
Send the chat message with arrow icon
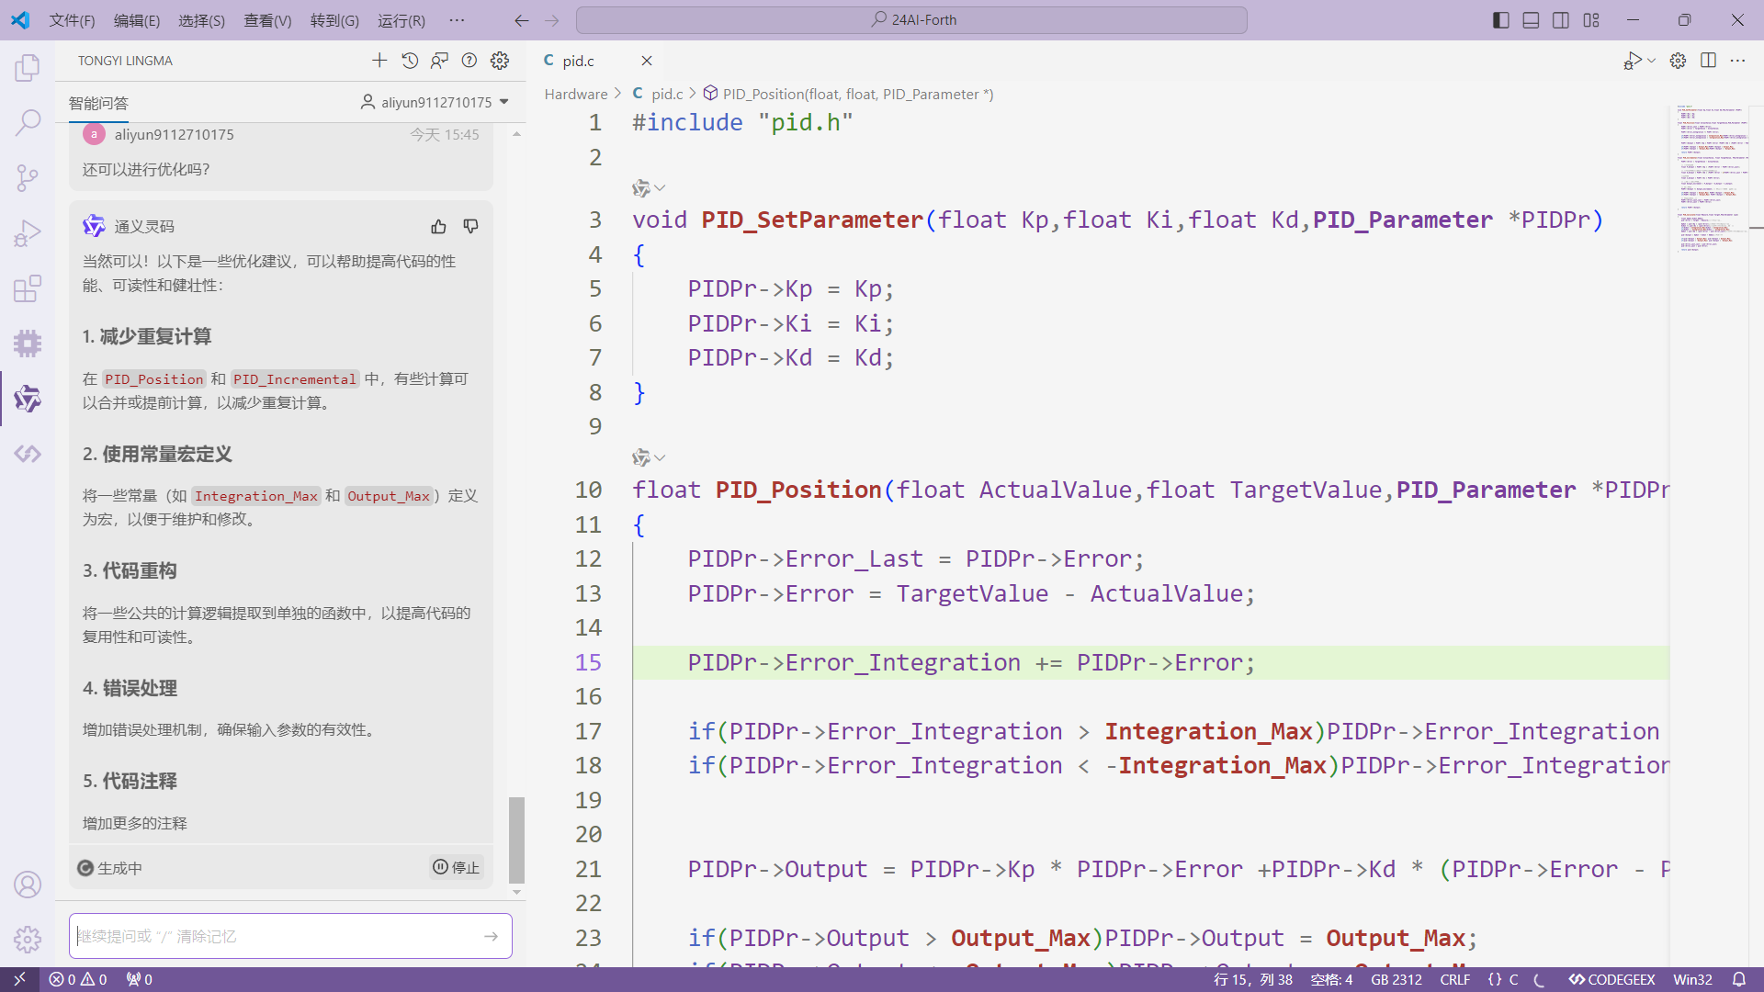[491, 936]
